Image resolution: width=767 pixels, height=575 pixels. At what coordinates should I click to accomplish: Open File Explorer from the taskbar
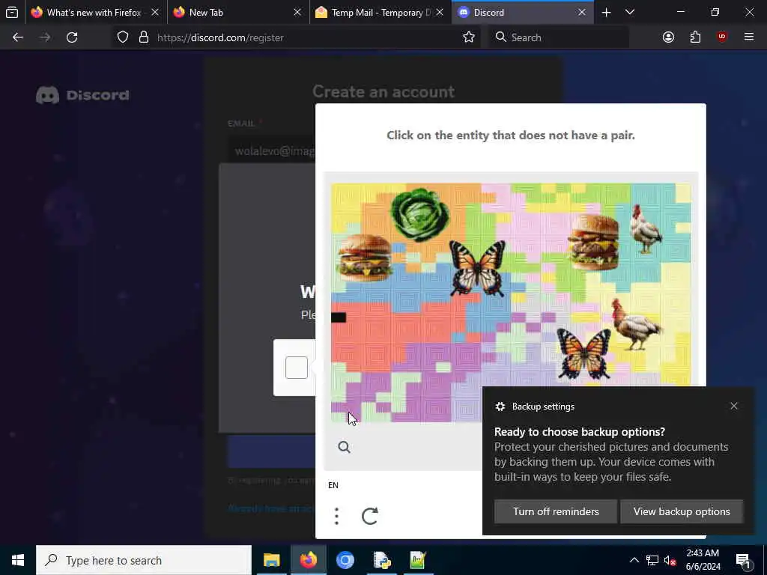(271, 560)
